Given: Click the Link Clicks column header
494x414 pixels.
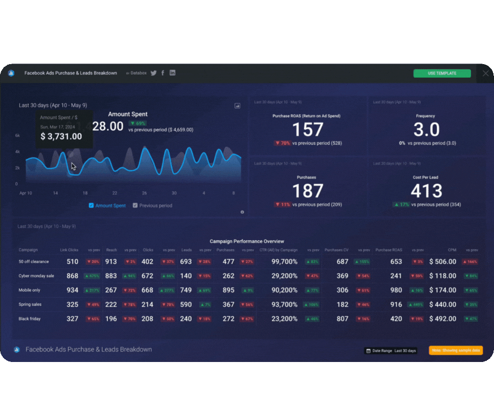Looking at the screenshot, I should pyautogui.click(x=69, y=250).
